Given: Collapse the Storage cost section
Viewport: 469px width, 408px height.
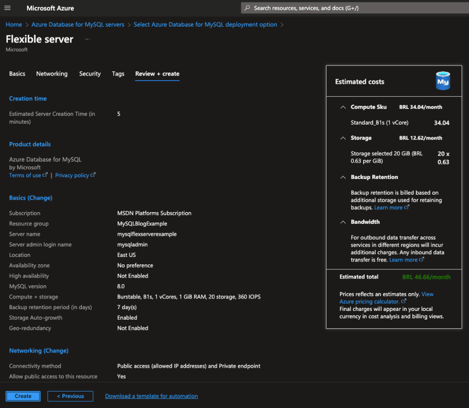Looking at the screenshot, I should pyautogui.click(x=342, y=138).
